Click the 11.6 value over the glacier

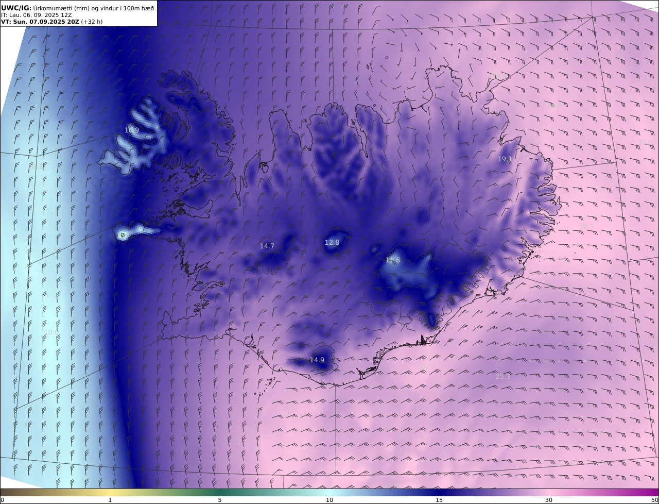[x=393, y=260]
